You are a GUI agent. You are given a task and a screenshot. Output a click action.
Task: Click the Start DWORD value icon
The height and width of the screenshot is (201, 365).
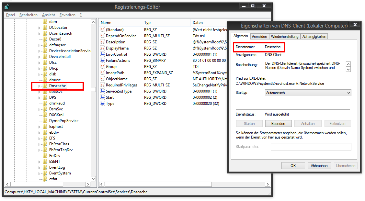103,97
